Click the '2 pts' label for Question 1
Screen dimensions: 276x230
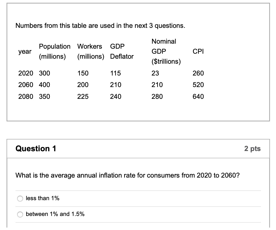[x=253, y=148]
